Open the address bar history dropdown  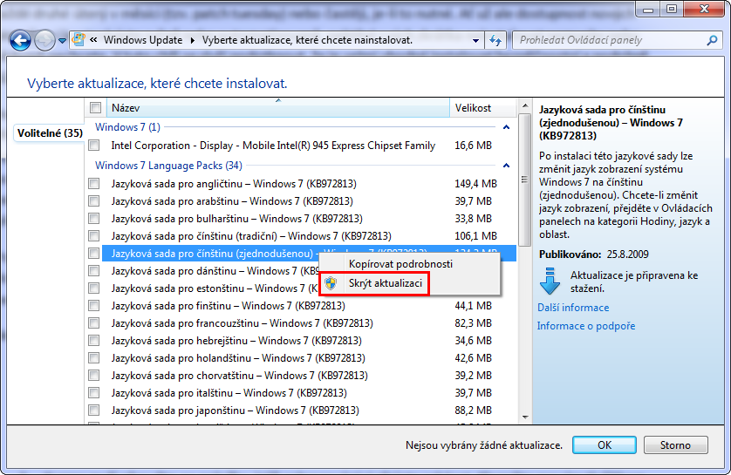475,40
